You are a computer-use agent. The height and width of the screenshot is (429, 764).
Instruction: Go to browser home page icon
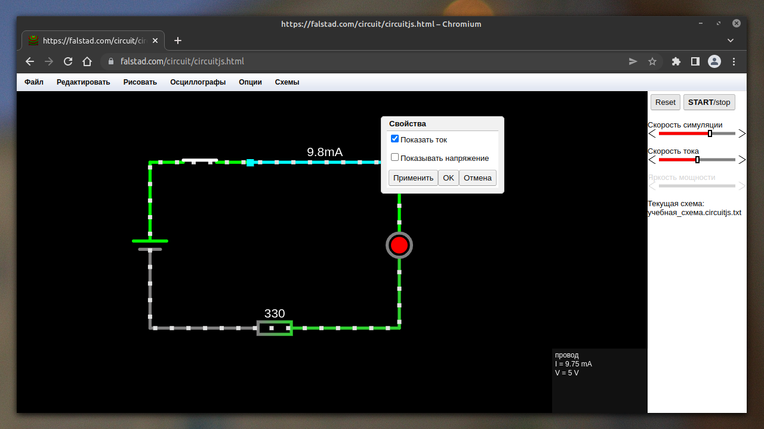(x=87, y=61)
